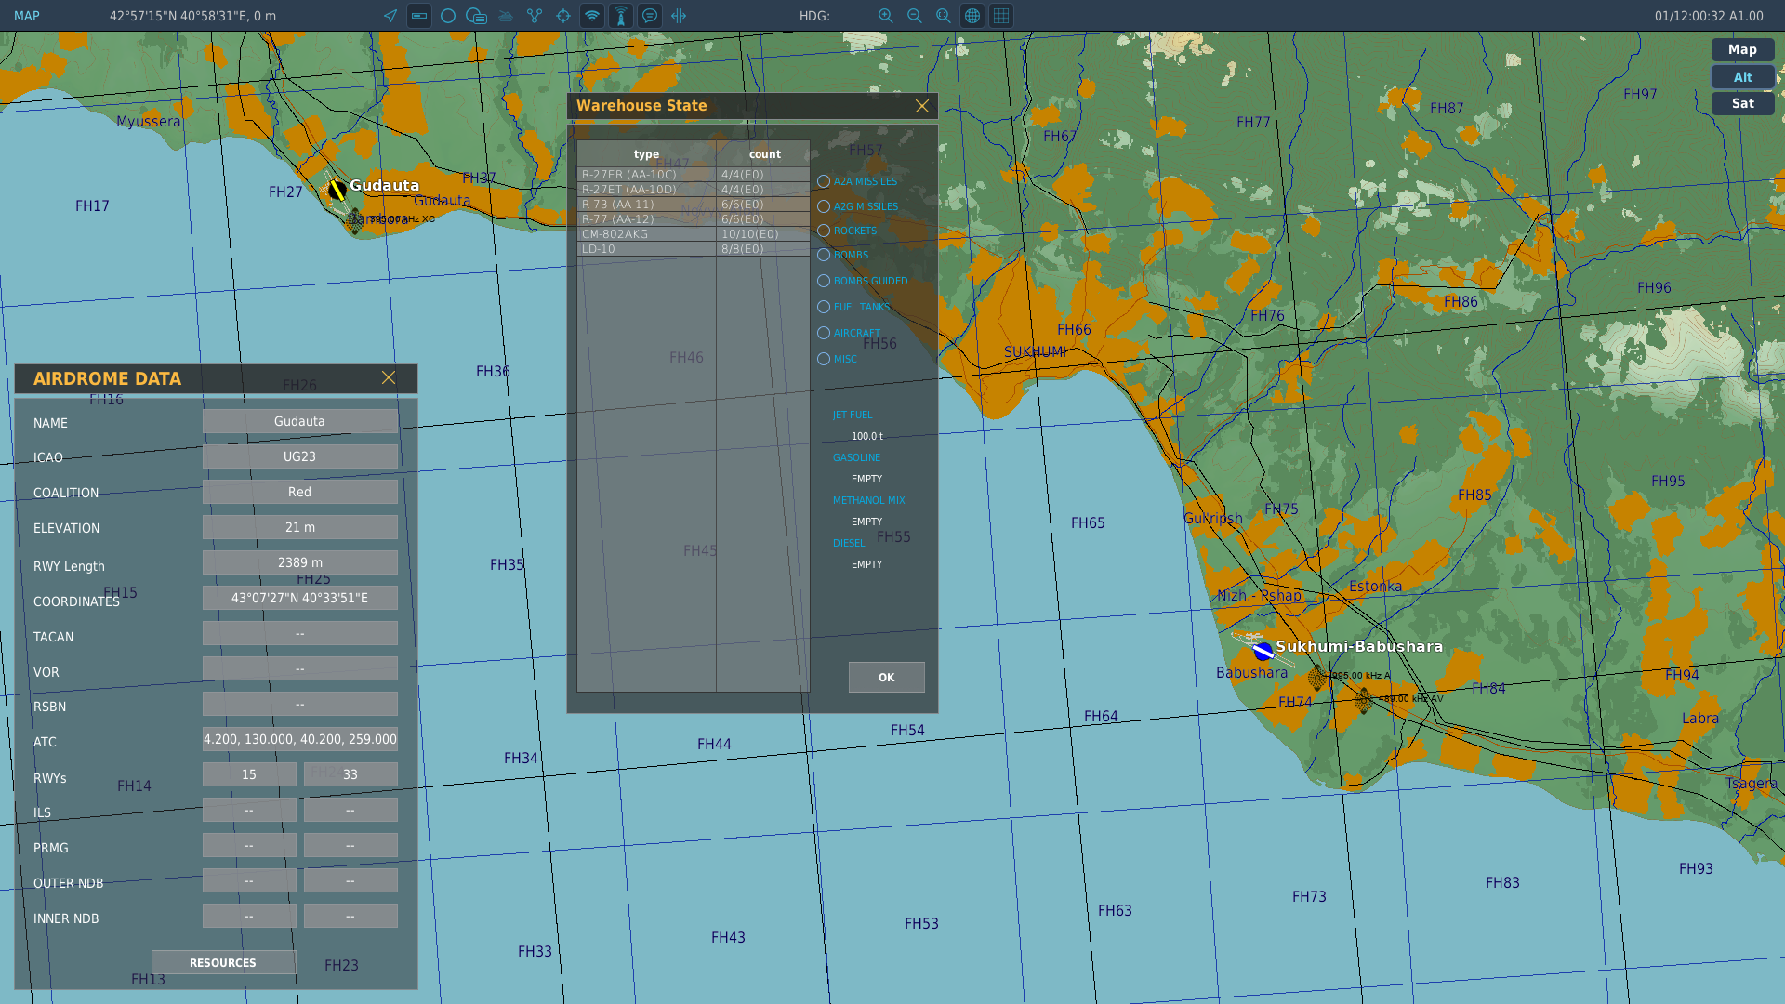This screenshot has width=1785, height=1004.
Task: Toggle the airdrome runway icon in toolbar
Action: coord(419,16)
